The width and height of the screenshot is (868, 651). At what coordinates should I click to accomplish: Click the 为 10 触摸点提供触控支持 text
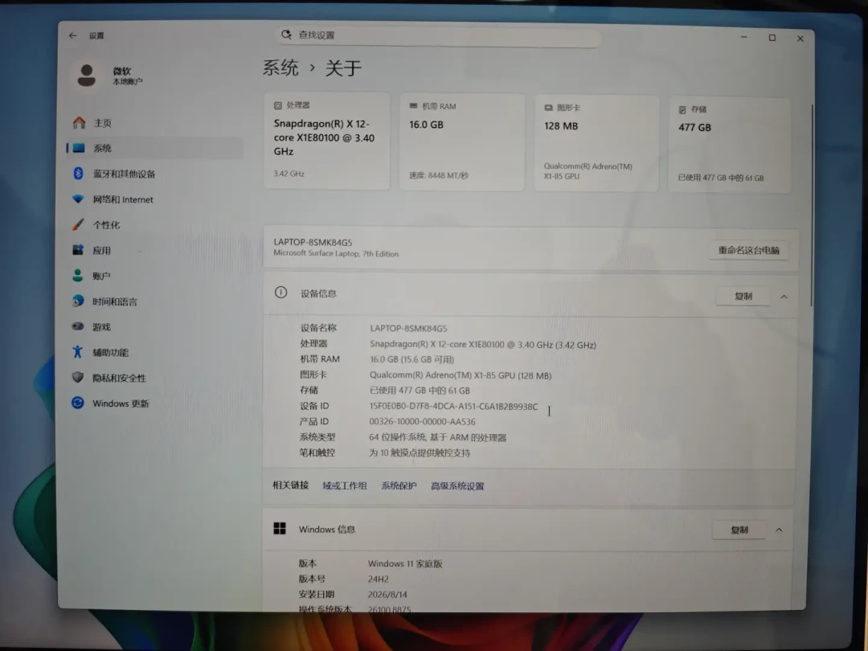(419, 452)
